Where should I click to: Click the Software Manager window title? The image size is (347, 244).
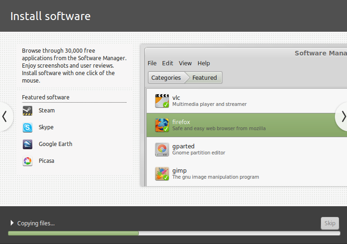coord(321,53)
